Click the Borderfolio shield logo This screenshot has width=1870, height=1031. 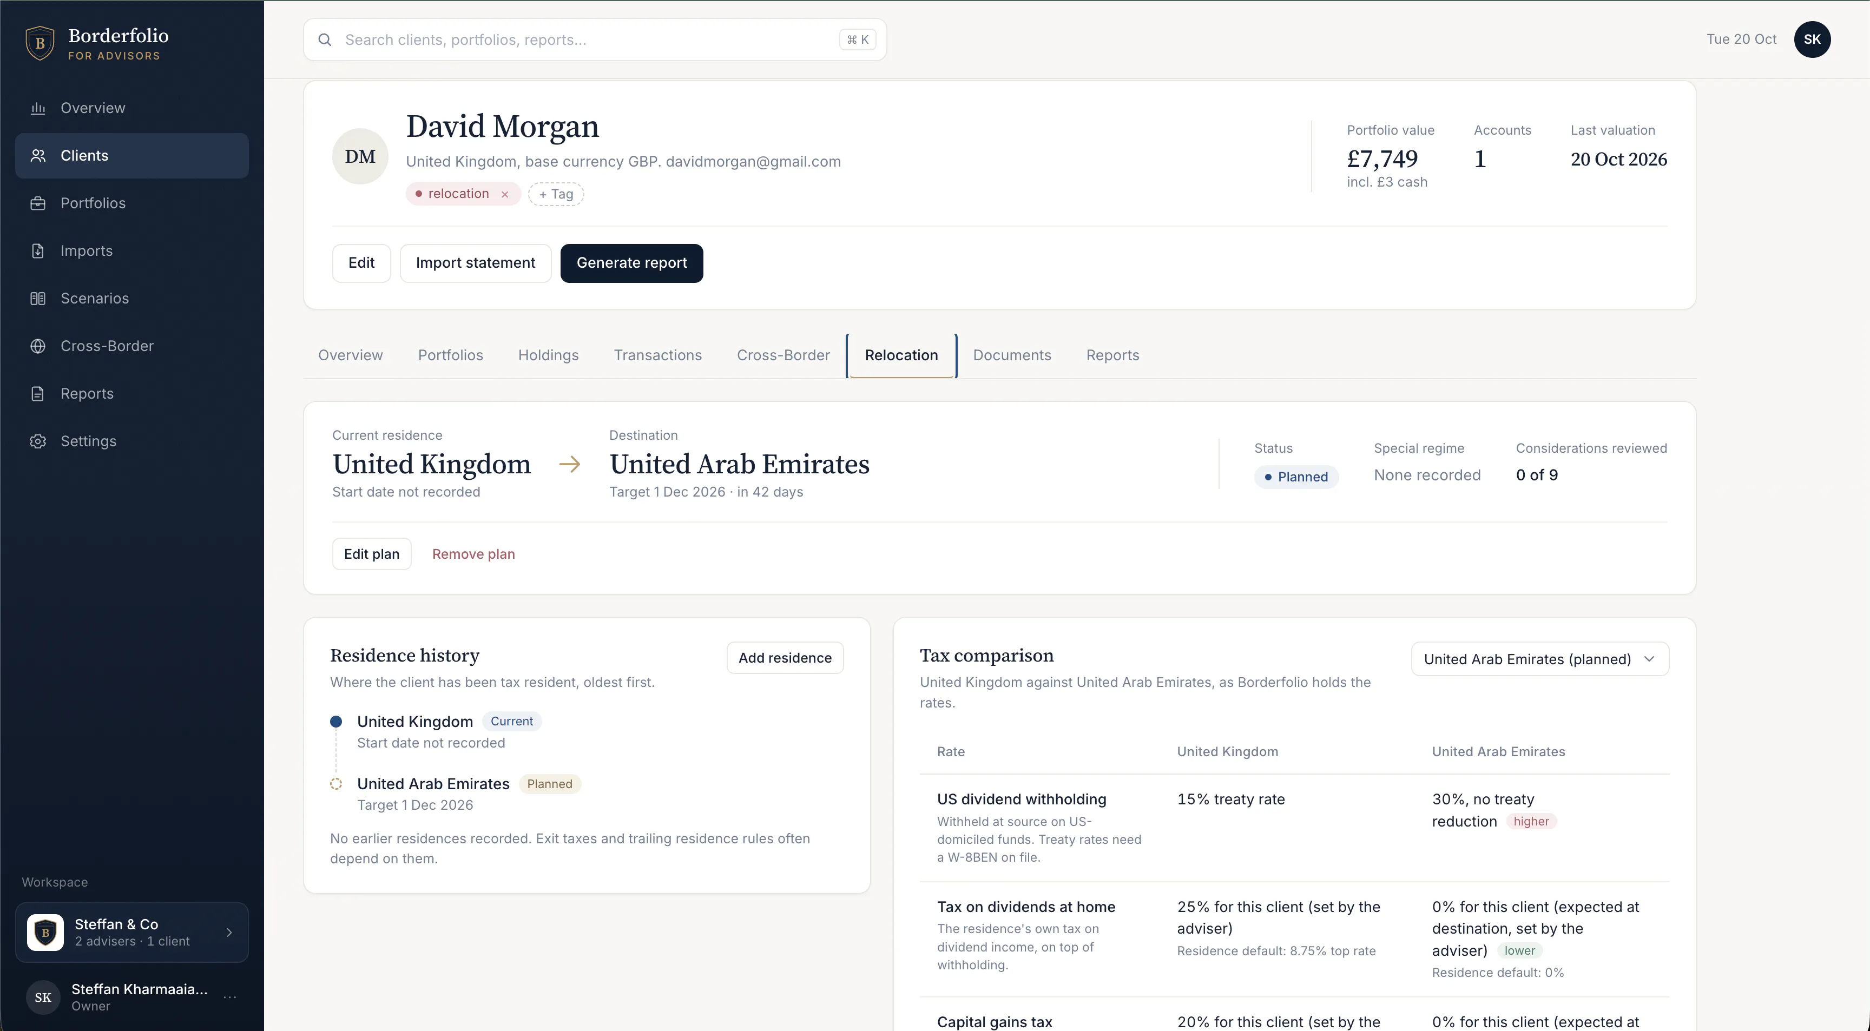click(40, 43)
